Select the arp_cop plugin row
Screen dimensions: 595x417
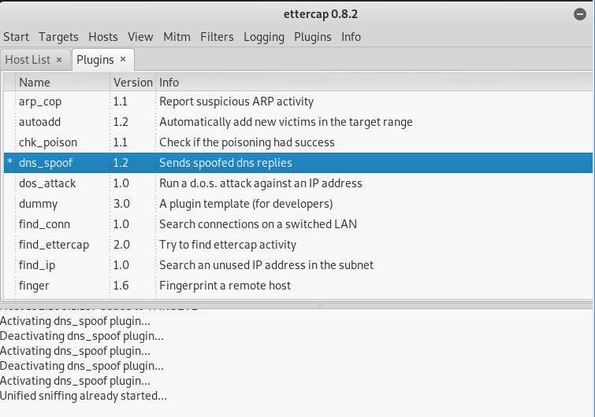pyautogui.click(x=298, y=101)
